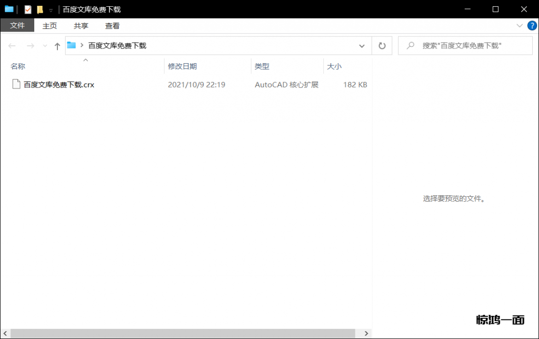Open the recent locations dropdown arrow
This screenshot has height=339, width=539.
pyautogui.click(x=45, y=46)
